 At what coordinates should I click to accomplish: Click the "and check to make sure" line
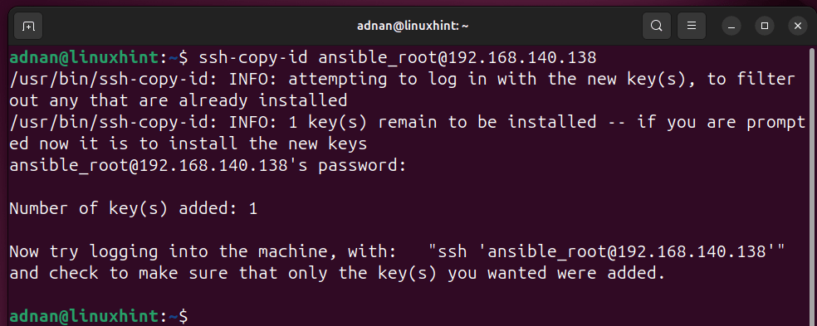(338, 274)
